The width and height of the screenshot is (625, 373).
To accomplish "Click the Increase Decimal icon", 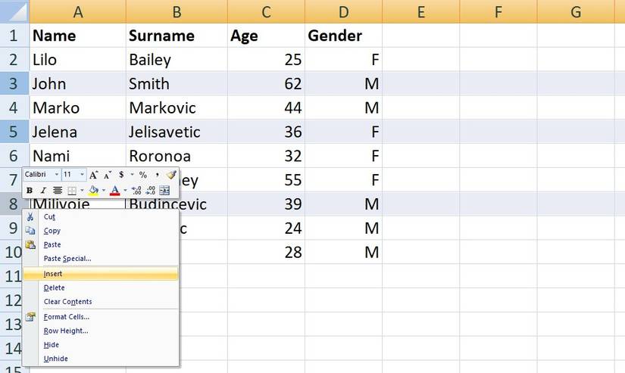I will (x=137, y=190).
